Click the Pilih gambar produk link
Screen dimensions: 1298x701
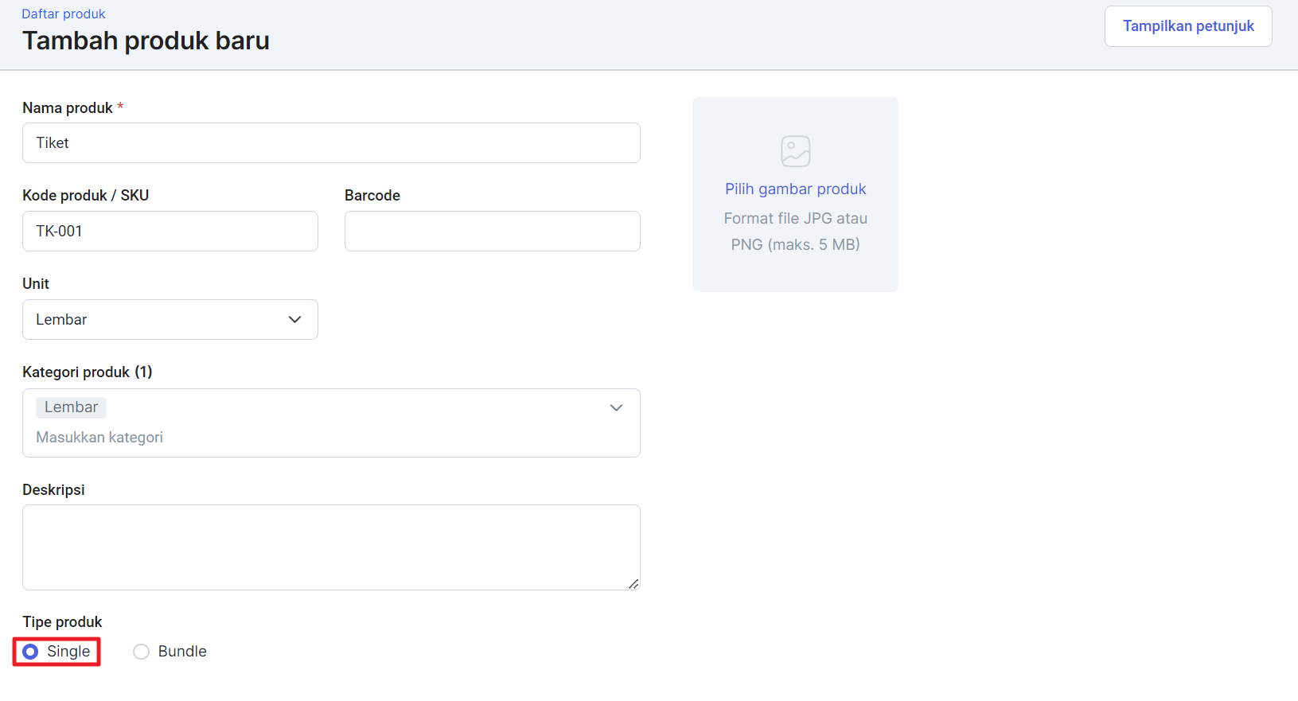pyautogui.click(x=796, y=189)
